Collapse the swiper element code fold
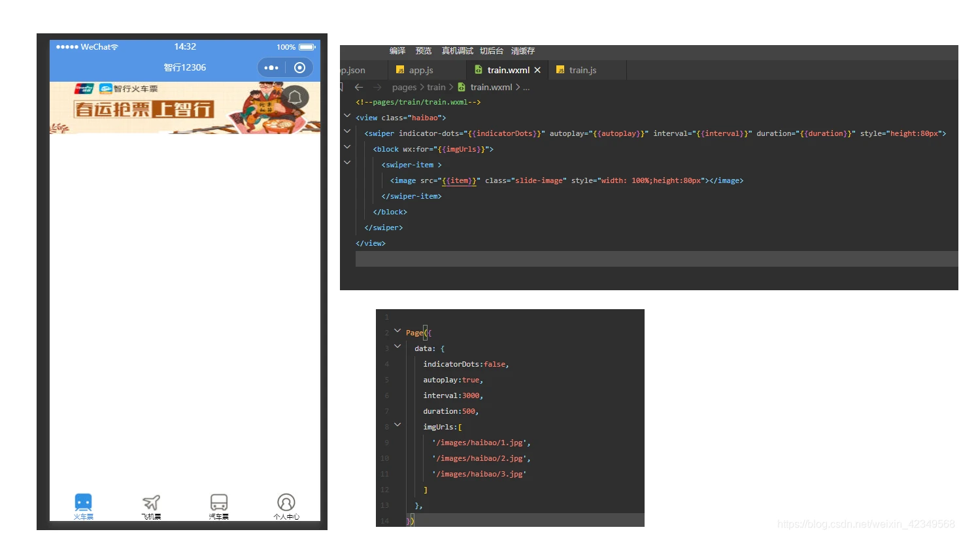The image size is (961, 536). (x=347, y=131)
